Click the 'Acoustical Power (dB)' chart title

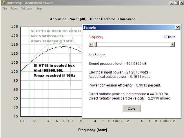tap(68, 19)
